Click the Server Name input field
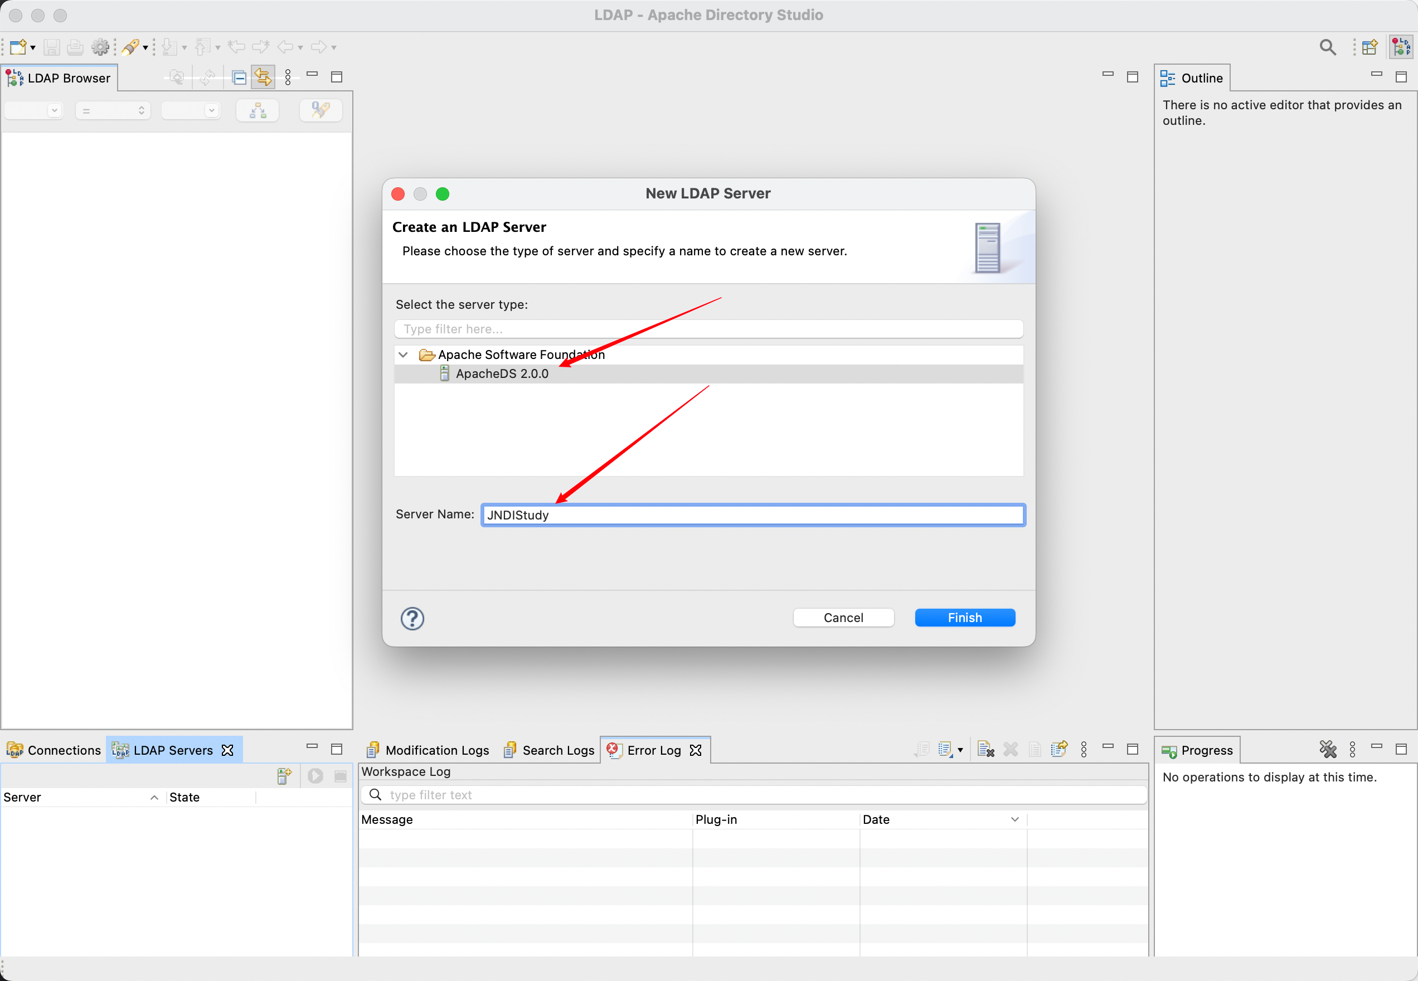 tap(753, 515)
